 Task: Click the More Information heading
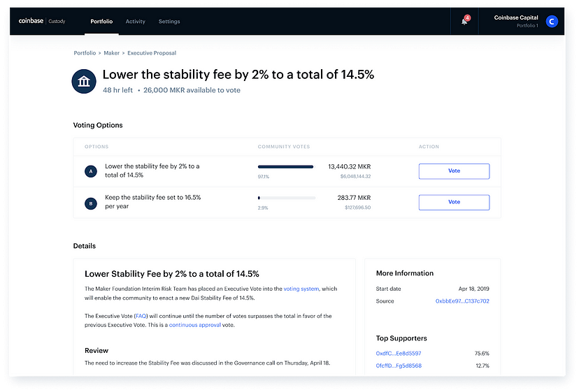pyautogui.click(x=405, y=273)
